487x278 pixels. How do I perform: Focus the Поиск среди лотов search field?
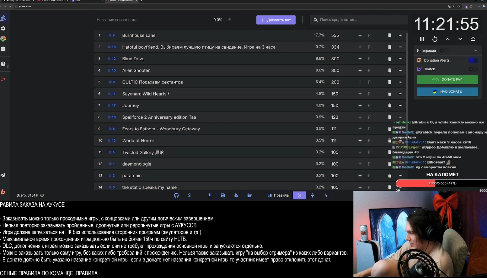pos(359,20)
